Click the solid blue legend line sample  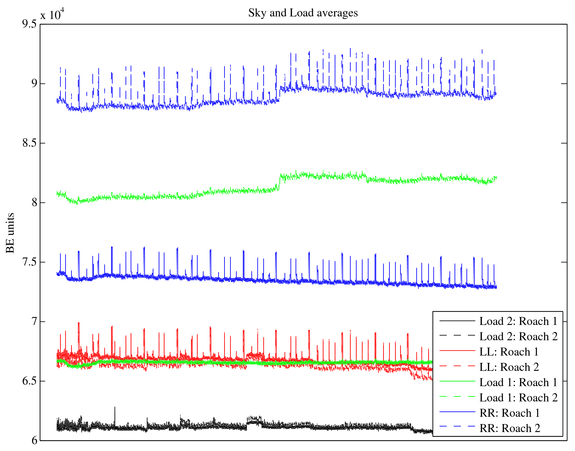point(457,411)
